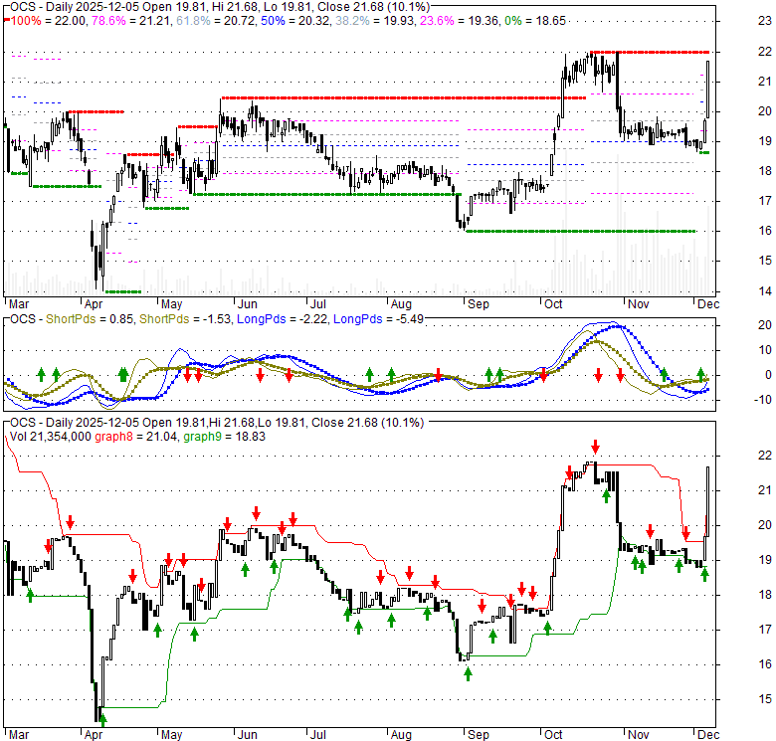
Task: Click the '23' price label on top chart axis
Action: click(765, 21)
